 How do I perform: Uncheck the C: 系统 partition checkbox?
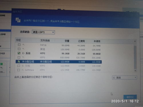tap(19, 53)
